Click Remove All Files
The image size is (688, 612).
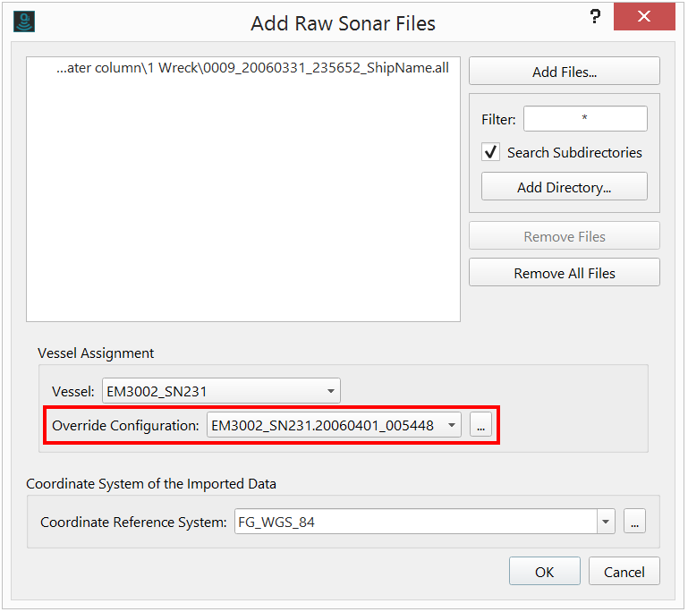564,273
